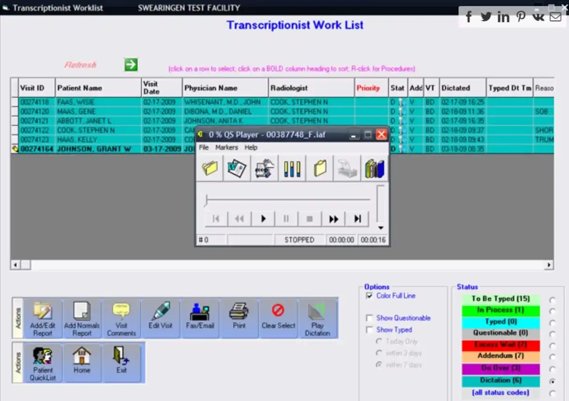Select the Fax/Email action icon

200,317
